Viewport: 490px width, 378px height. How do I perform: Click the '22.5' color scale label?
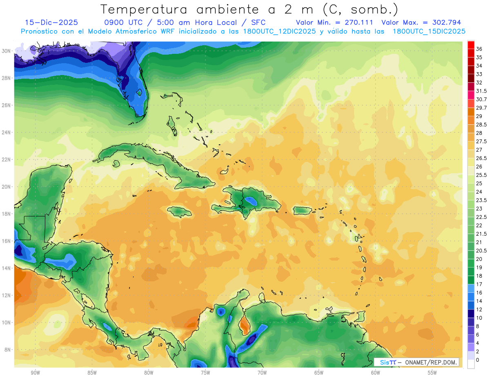(x=481, y=217)
